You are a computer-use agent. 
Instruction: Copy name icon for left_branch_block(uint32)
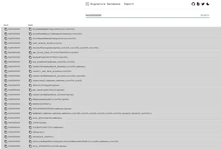point(30,43)
